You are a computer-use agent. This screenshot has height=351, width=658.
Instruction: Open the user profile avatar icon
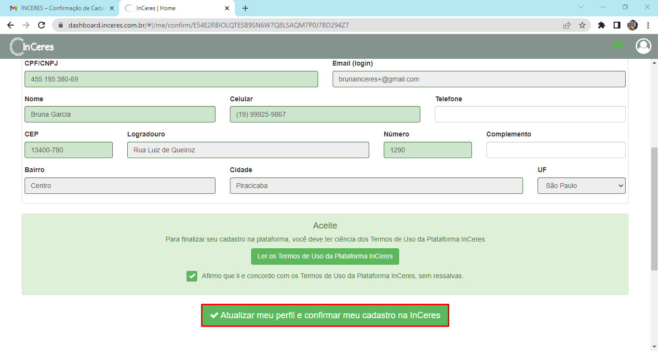643,46
